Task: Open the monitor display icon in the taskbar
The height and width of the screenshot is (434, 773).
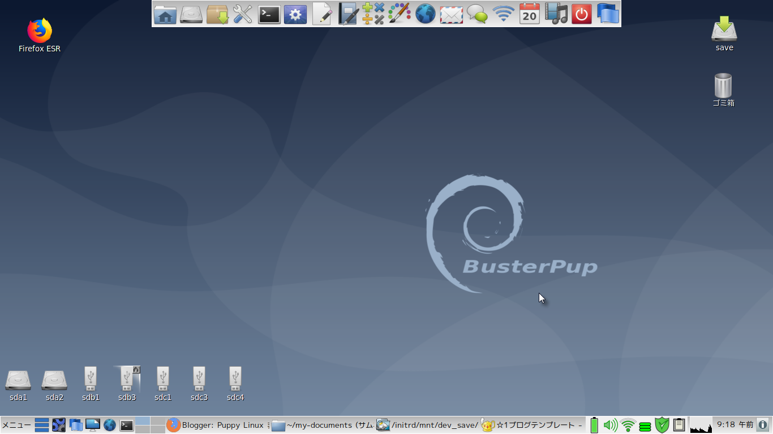Action: [93, 425]
